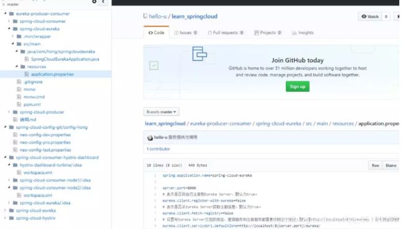Click the .mvn/wrapper folder icon
Image resolution: width=403 pixels, height=229 pixels.
(x=19, y=36)
